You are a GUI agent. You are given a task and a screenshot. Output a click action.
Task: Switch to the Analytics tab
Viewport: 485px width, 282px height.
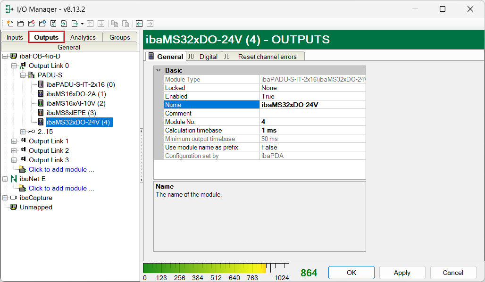[x=83, y=37]
